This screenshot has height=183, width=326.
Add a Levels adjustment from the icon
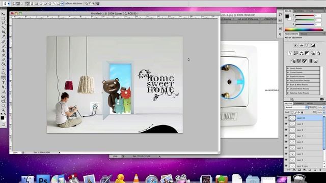pyautogui.click(x=302, y=45)
